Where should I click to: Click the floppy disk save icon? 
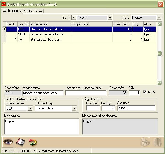[x=21, y=142]
